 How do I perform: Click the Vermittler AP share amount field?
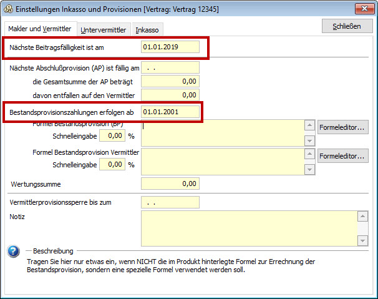(170, 95)
